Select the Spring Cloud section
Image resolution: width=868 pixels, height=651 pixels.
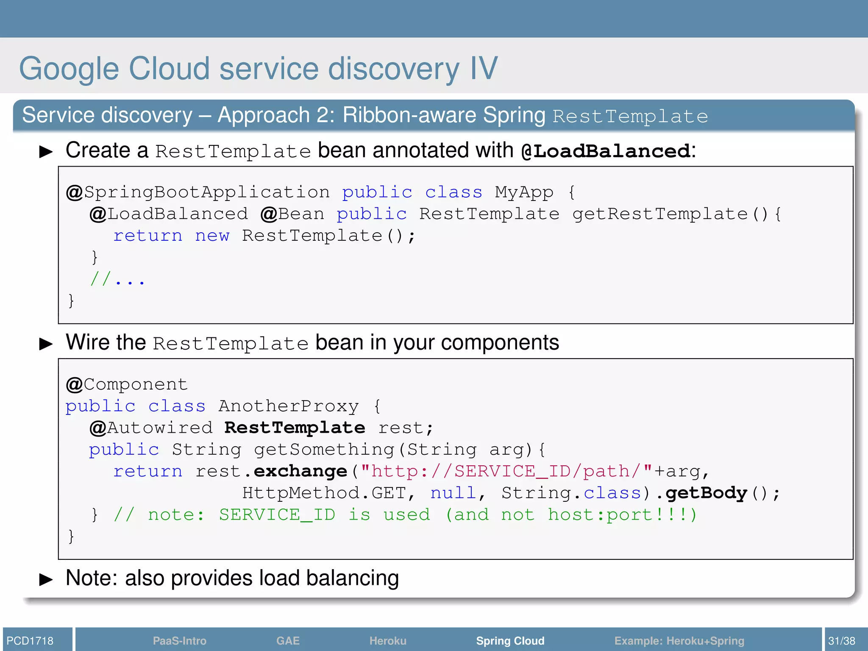(510, 640)
